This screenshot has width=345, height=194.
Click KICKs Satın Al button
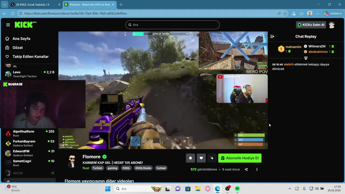311,25
